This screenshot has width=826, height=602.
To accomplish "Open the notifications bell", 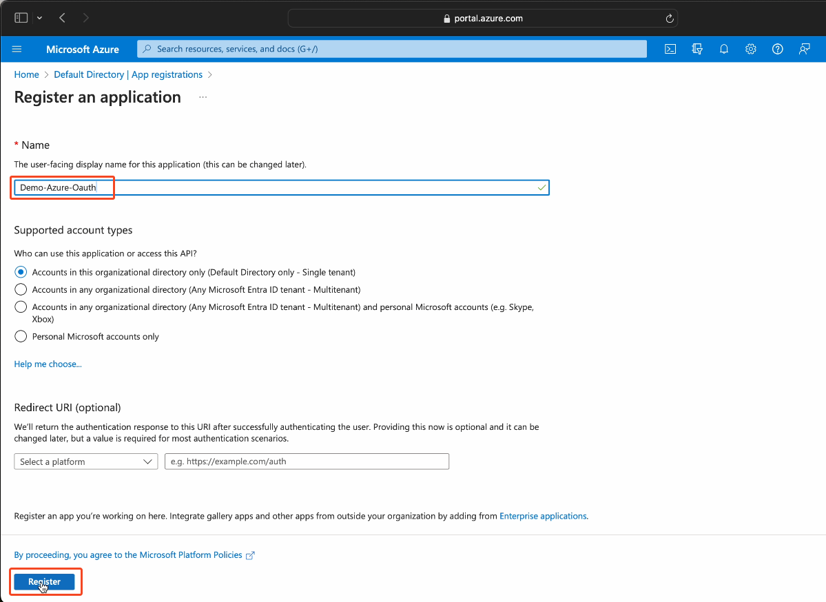I will pos(724,49).
